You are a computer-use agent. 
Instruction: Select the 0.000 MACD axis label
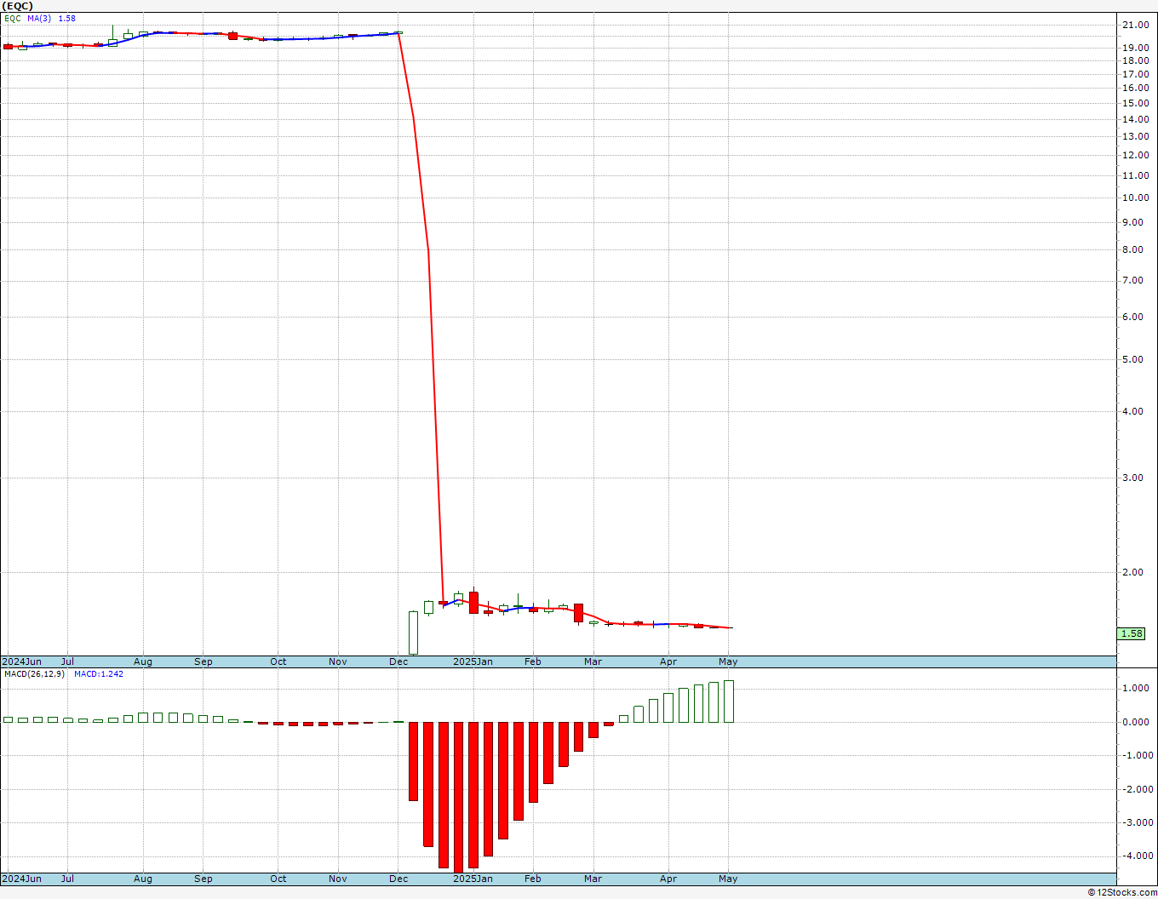(x=1135, y=722)
